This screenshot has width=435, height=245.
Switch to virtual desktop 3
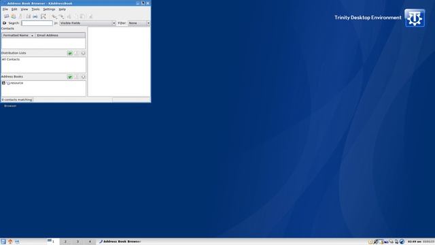pos(77,242)
